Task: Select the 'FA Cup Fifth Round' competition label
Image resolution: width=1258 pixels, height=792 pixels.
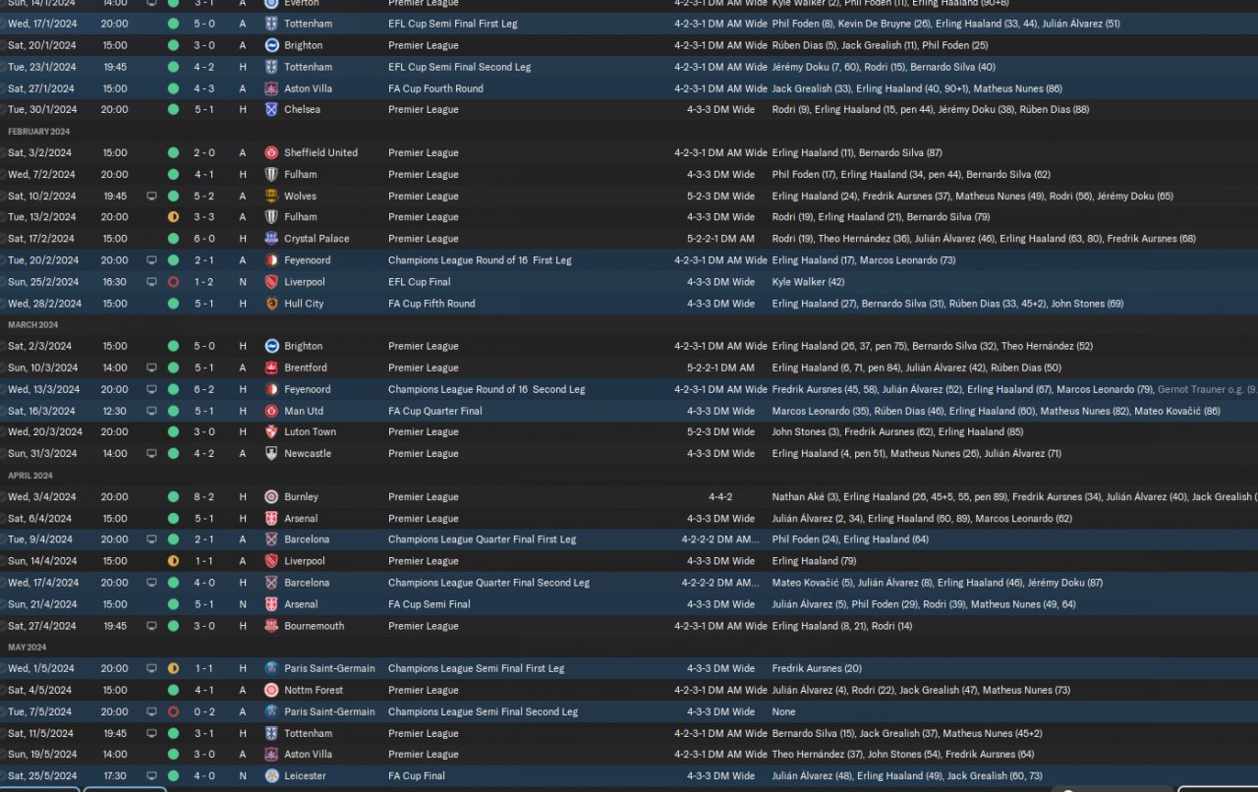Action: (431, 304)
